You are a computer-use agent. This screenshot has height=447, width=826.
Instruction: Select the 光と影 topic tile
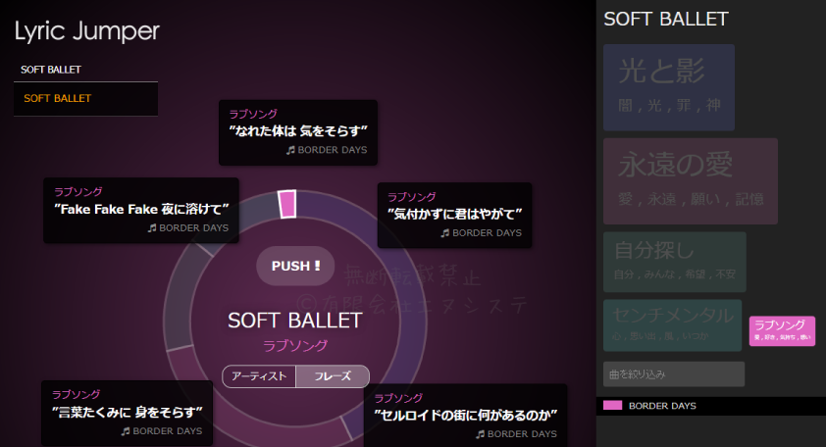tap(669, 87)
